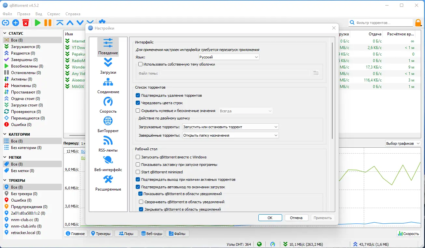Collapse the СТАТУС sidebar section
Viewport: 425px width, 248px height.
(x=5, y=33)
